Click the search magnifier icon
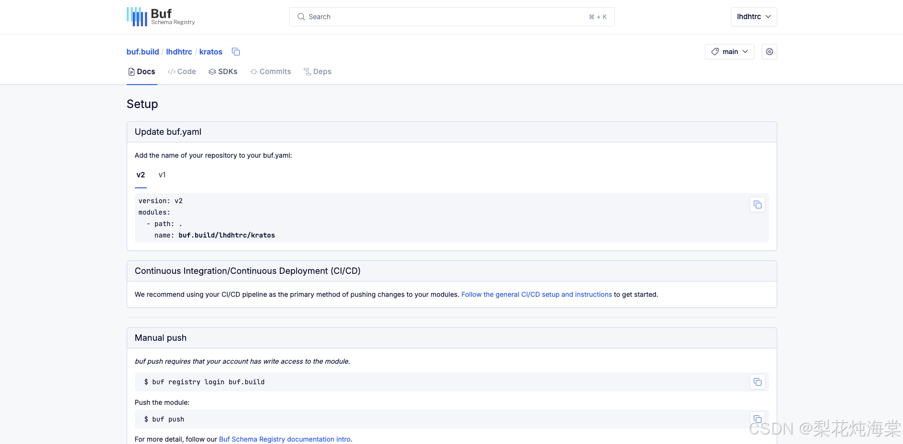 click(x=301, y=17)
